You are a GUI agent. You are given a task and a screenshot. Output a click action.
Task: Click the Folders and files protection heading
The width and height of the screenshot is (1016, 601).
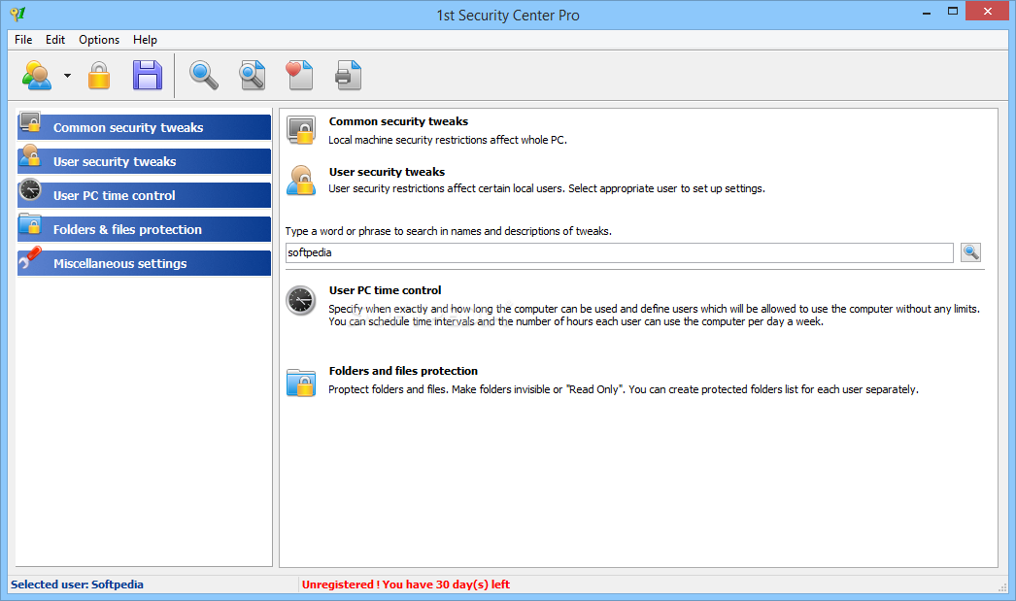coord(403,371)
